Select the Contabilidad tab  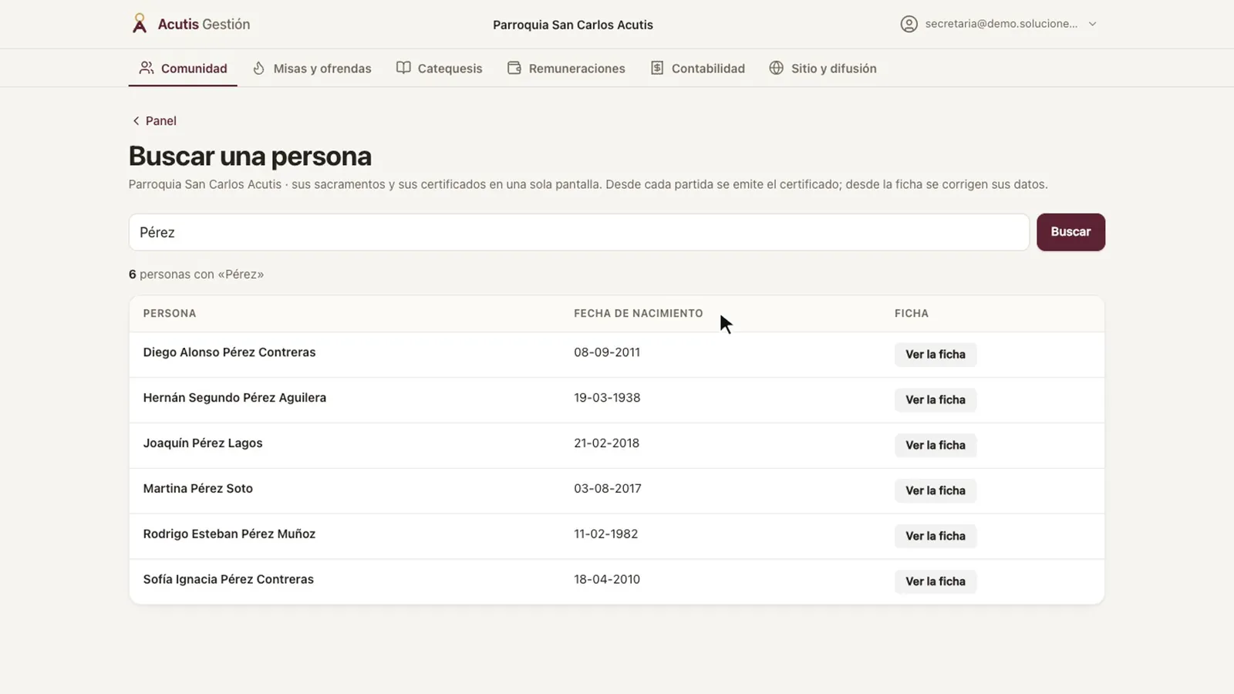tap(697, 68)
